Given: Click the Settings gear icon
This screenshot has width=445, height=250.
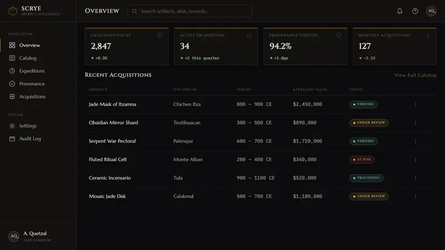Looking at the screenshot, I should (x=12, y=126).
